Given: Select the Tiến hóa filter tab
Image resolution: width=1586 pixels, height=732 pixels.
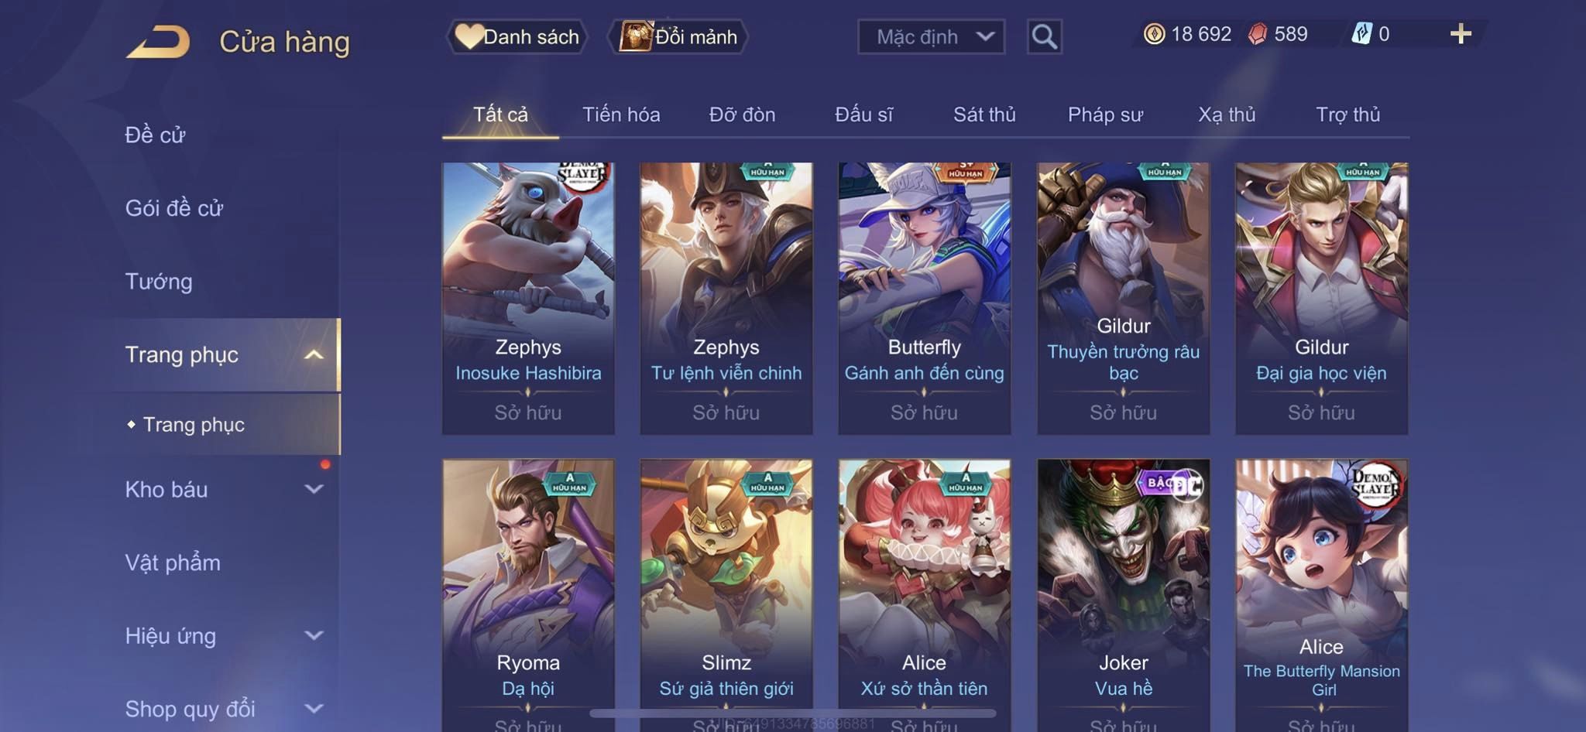Looking at the screenshot, I should tap(621, 115).
